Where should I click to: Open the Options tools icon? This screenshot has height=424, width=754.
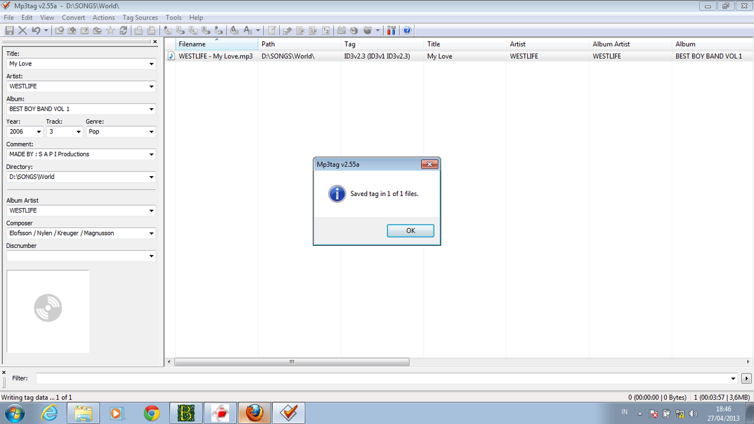point(391,30)
